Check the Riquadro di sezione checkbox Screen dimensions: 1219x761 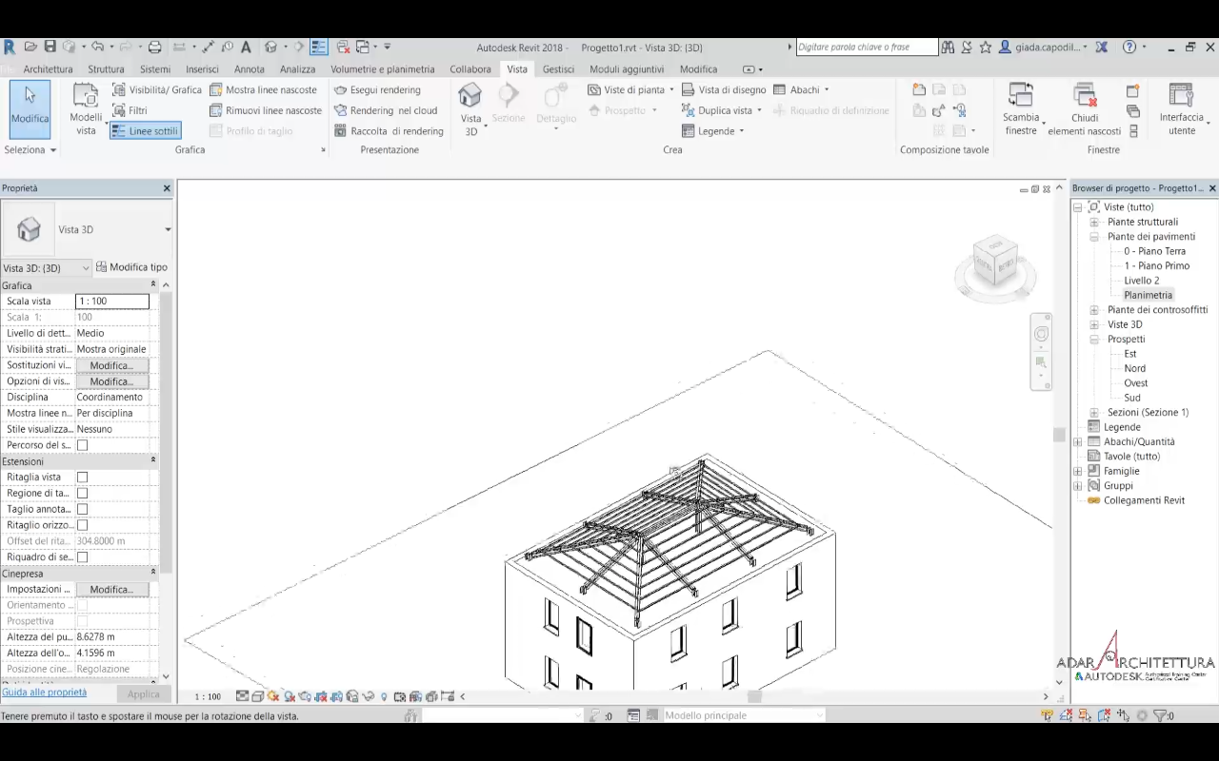[x=82, y=557]
